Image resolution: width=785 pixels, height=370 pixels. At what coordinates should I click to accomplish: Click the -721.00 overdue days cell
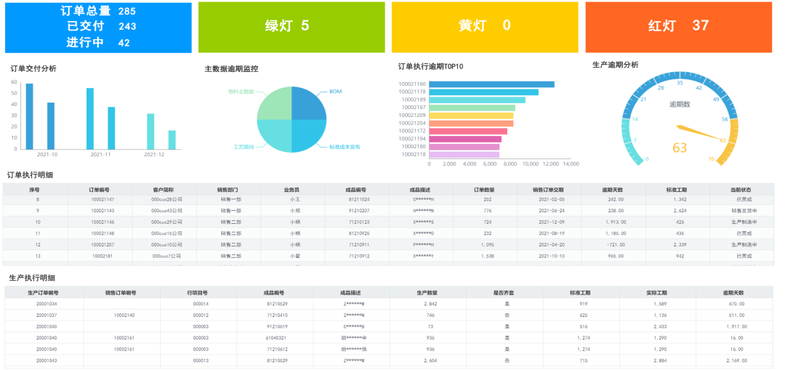click(616, 244)
